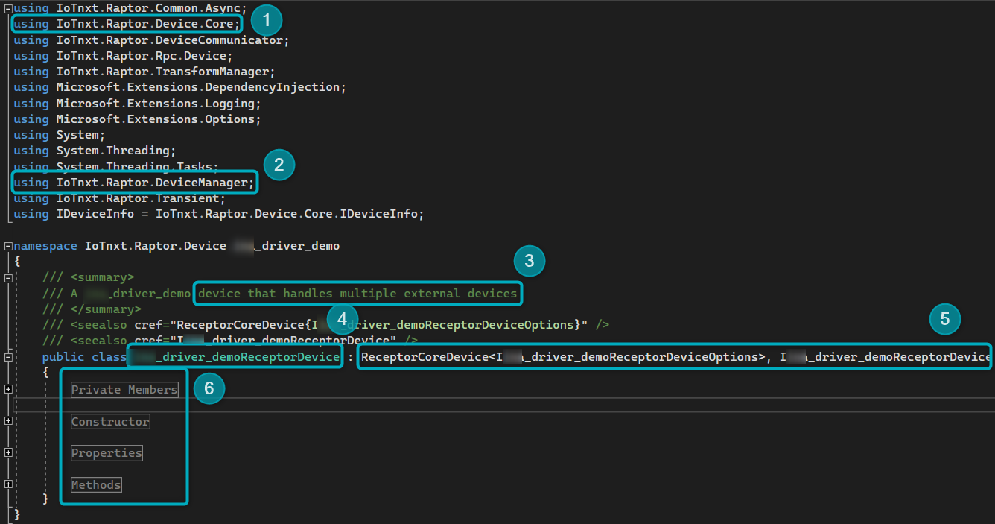Collapse the namespace block via gutter minus
This screenshot has height=524, width=995.
[8, 246]
